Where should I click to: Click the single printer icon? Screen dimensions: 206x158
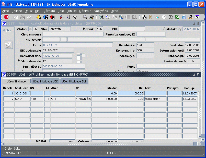(85, 17)
